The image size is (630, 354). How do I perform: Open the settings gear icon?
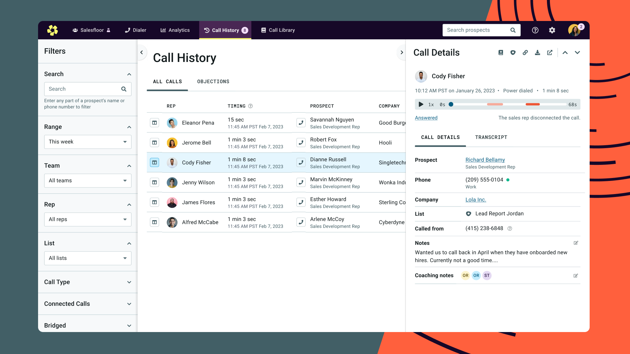point(552,30)
